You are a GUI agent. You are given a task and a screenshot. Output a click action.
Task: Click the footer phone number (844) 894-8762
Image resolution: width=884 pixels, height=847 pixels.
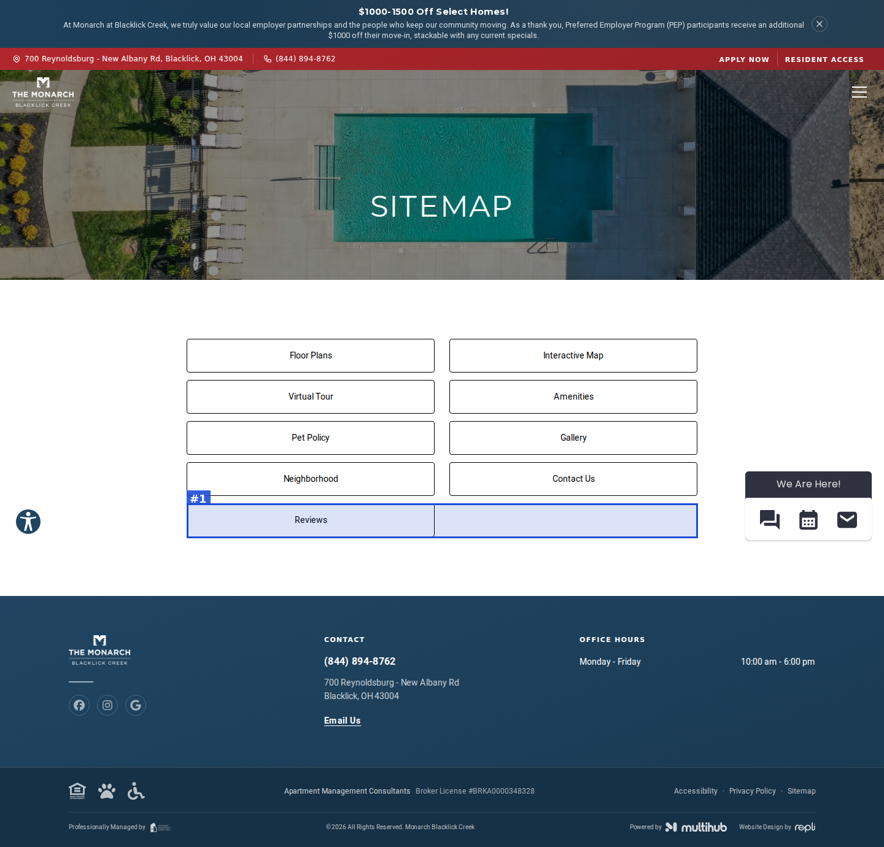click(360, 661)
